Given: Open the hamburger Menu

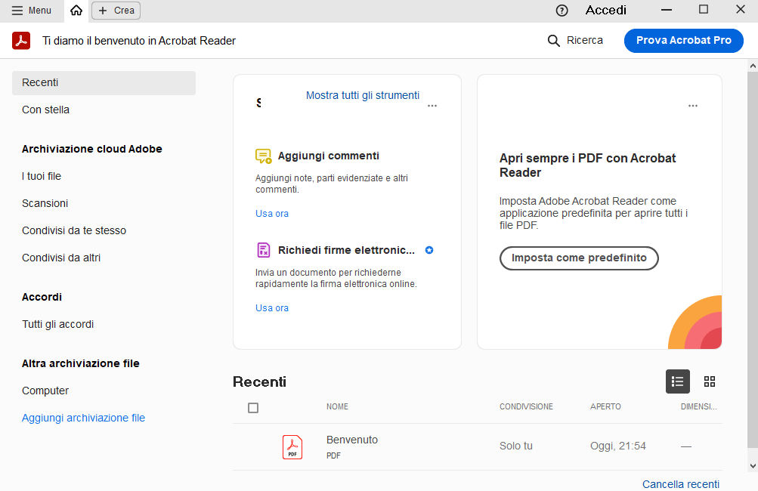Looking at the screenshot, I should click(32, 10).
